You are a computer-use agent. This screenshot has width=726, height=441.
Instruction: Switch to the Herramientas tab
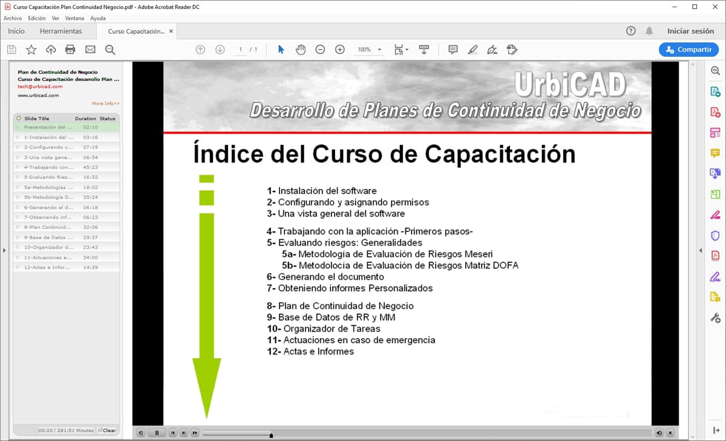tap(60, 31)
